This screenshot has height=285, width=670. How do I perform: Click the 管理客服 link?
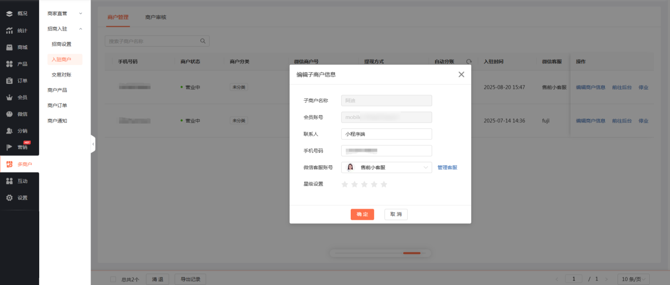point(447,168)
